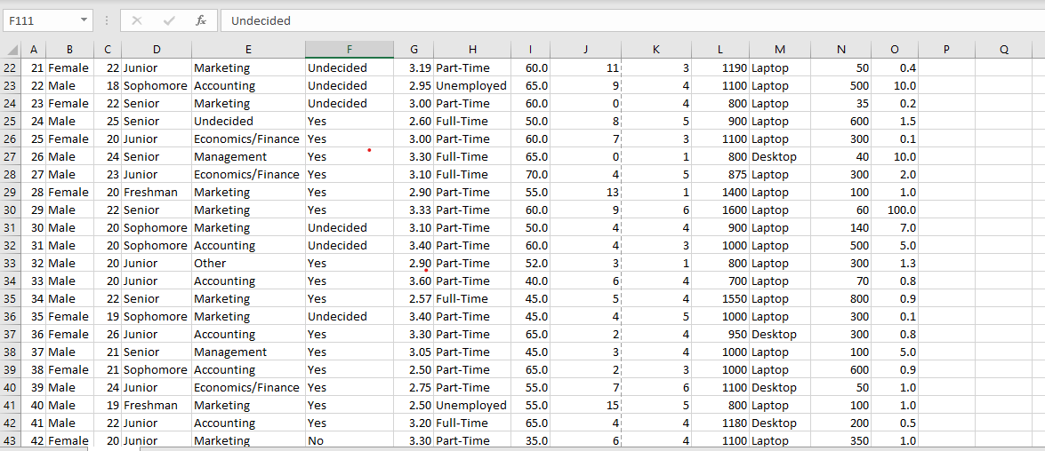Click 1550 cell in row 35

pyautogui.click(x=720, y=298)
